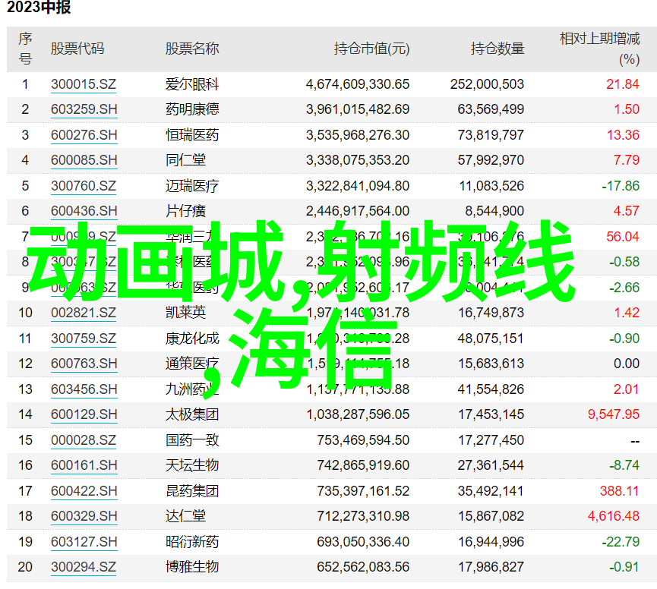Click the 持仓数量 column header
Image resolution: width=657 pixels, height=589 pixels.
[x=497, y=49]
